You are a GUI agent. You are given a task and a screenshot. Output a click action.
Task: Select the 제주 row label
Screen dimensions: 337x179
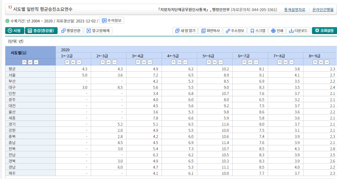tap(12, 174)
